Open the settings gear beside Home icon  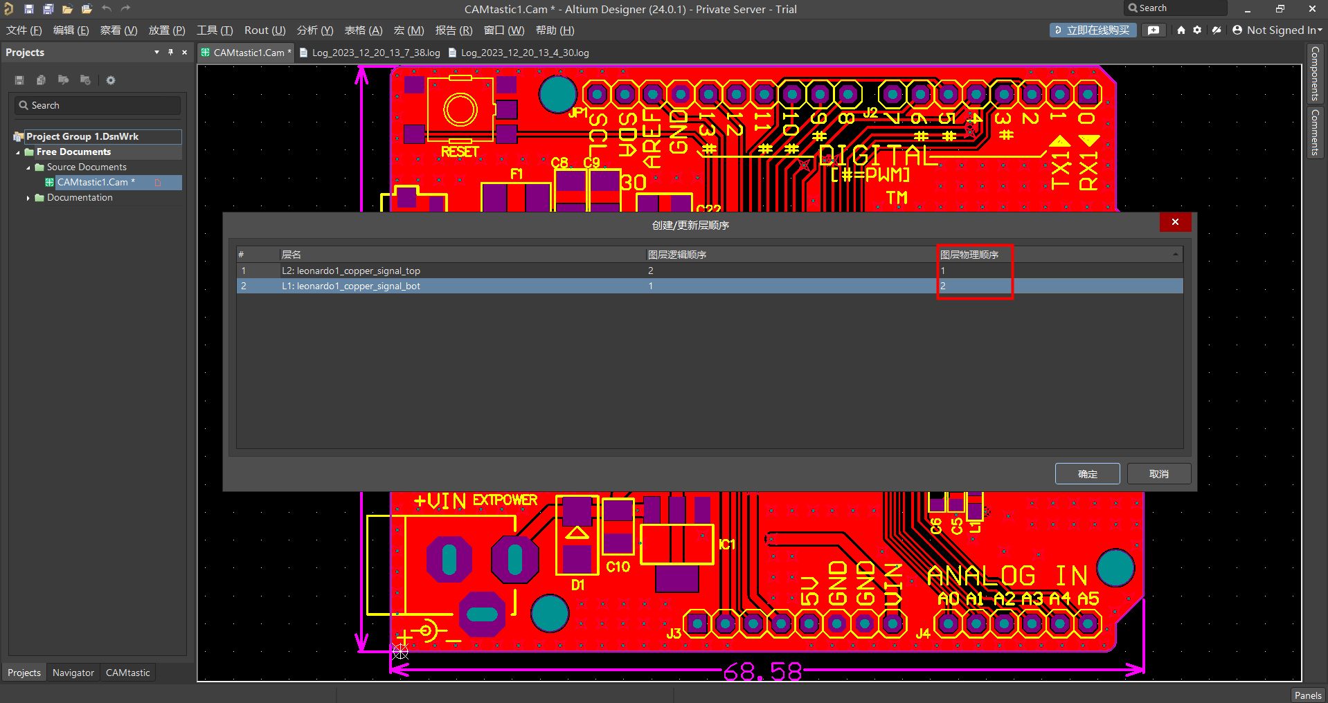[x=1197, y=30]
